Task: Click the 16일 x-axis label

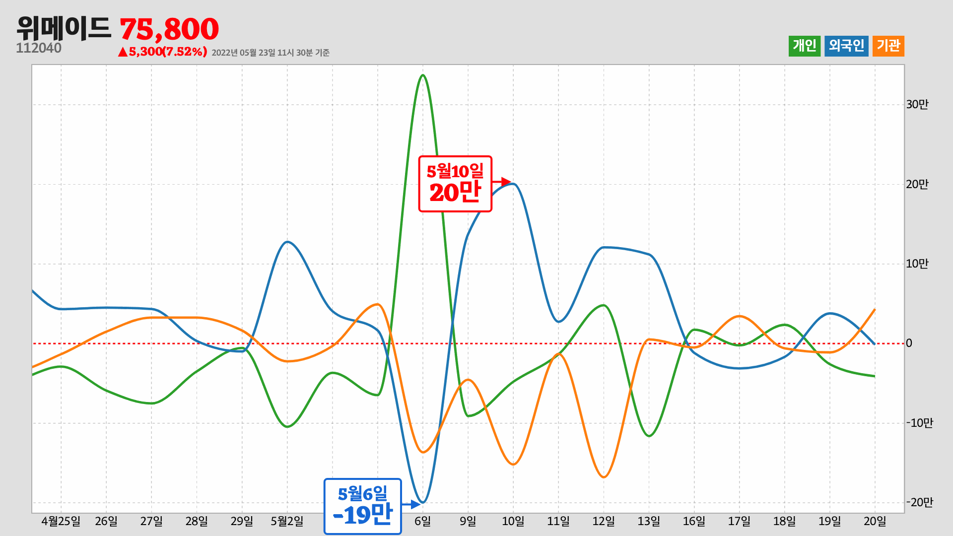Action: (694, 522)
